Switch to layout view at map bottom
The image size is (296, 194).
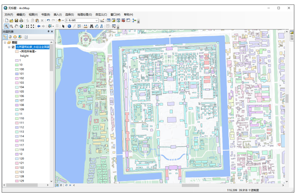click(x=61, y=185)
